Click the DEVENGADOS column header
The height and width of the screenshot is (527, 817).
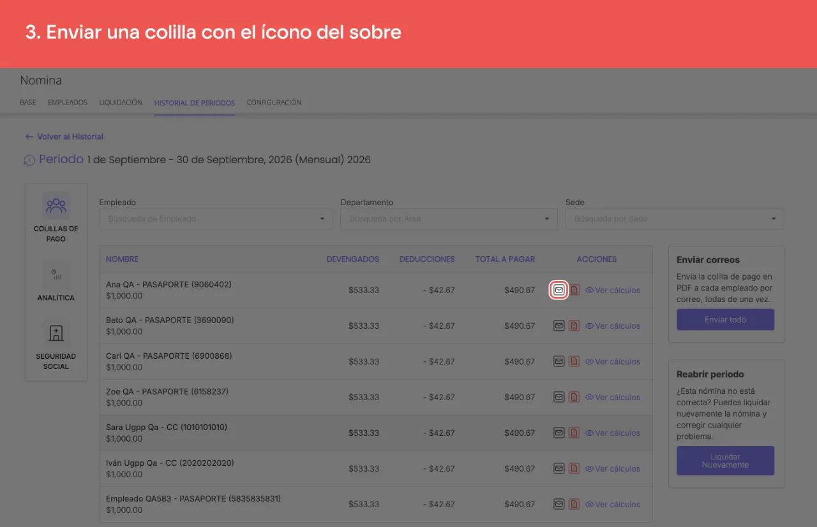(x=352, y=259)
